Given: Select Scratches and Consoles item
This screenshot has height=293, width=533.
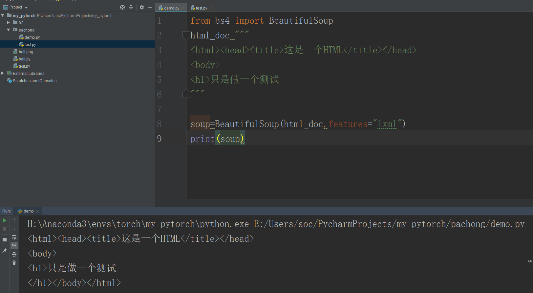Looking at the screenshot, I should pos(34,81).
